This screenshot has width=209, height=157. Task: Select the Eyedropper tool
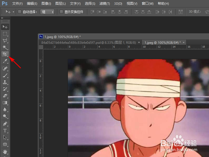tap(5, 61)
